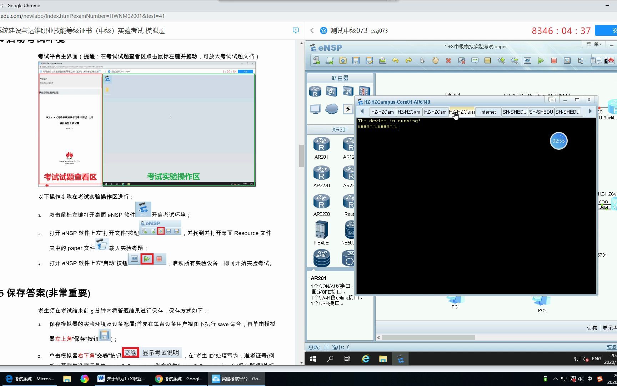
Task: Click the 交卷 button at canvas bottom right
Action: [x=592, y=328]
